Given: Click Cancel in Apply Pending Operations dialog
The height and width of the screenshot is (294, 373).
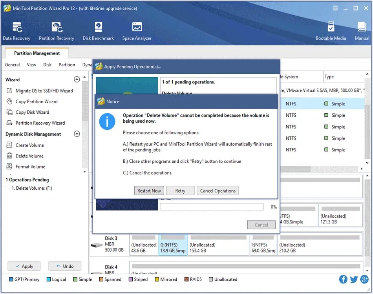Looking at the screenshot, I should pyautogui.click(x=261, y=225).
